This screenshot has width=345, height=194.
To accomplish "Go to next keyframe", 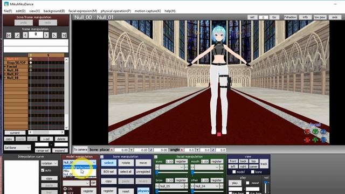I will [x=54, y=35].
